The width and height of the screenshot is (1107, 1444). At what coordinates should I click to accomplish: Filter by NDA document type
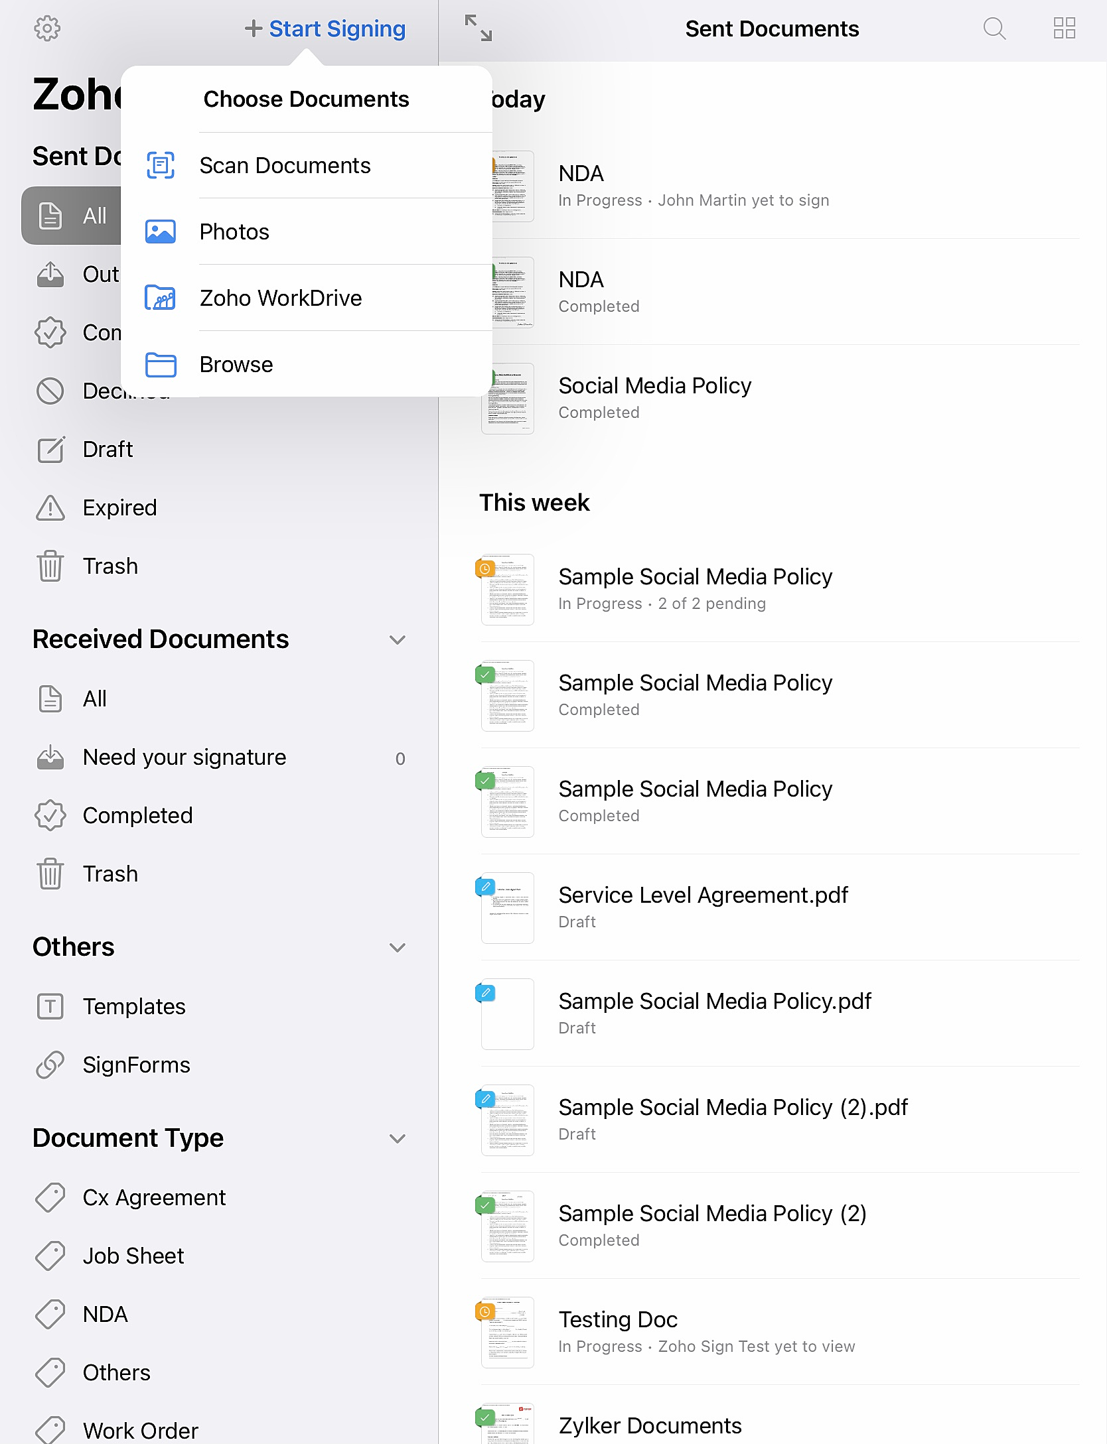click(219, 1314)
